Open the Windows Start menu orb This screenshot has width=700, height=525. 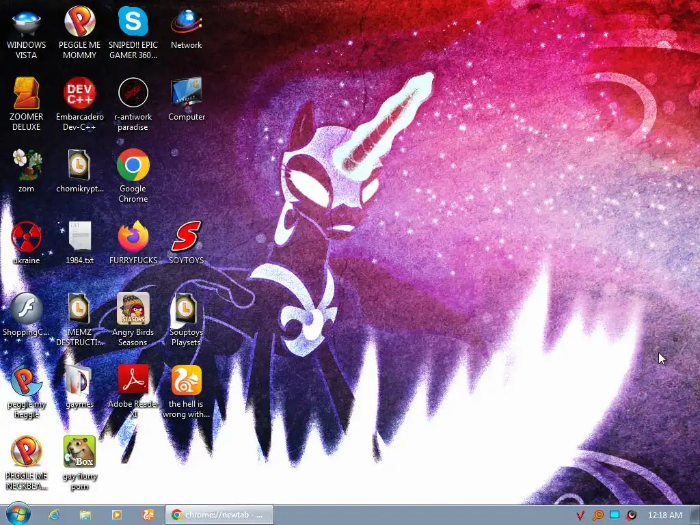[x=18, y=514]
